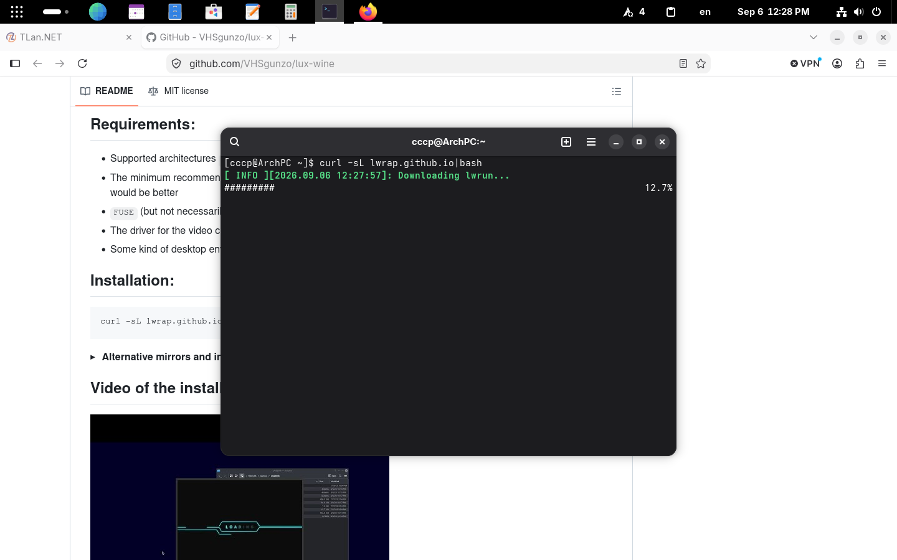Click the workspace indicator pill in top bar
This screenshot has width=897, height=560.
[55, 12]
